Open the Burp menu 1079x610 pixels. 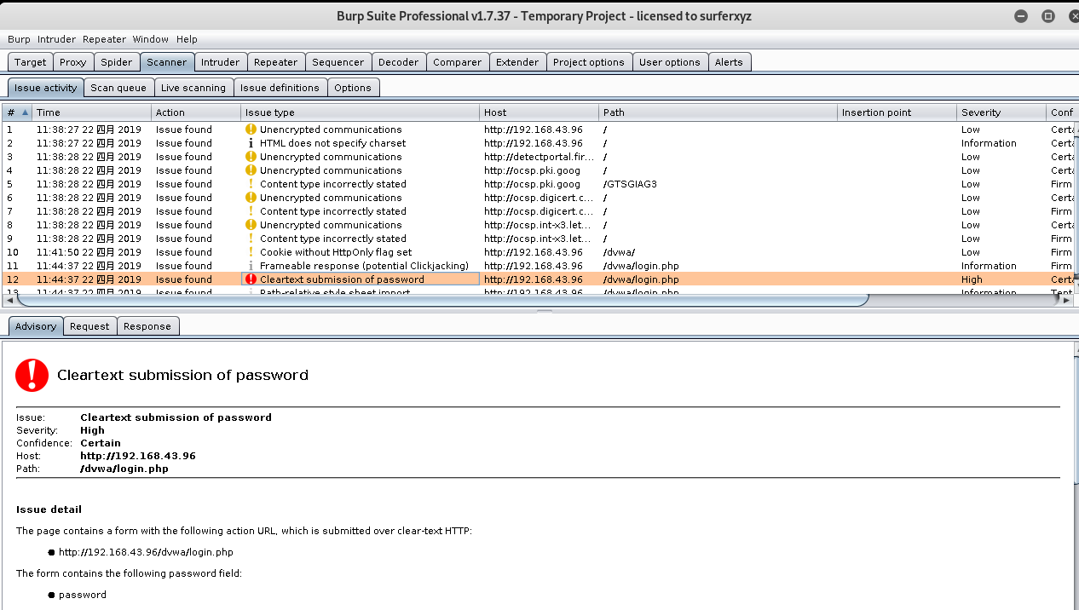pyautogui.click(x=19, y=39)
